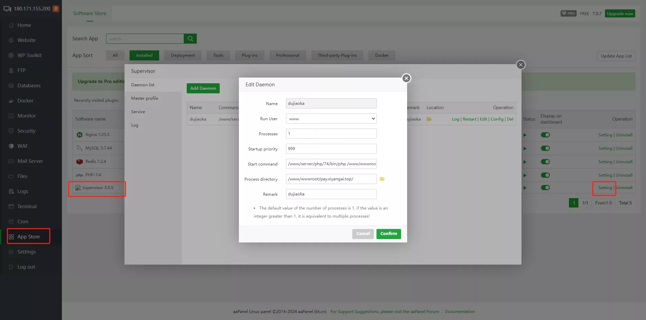646x320 pixels.
Task: Click the Redis logo icon
Action: pos(79,162)
